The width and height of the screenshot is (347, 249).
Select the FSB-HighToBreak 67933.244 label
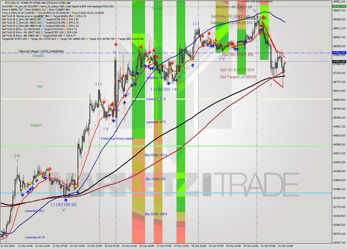[41, 51]
